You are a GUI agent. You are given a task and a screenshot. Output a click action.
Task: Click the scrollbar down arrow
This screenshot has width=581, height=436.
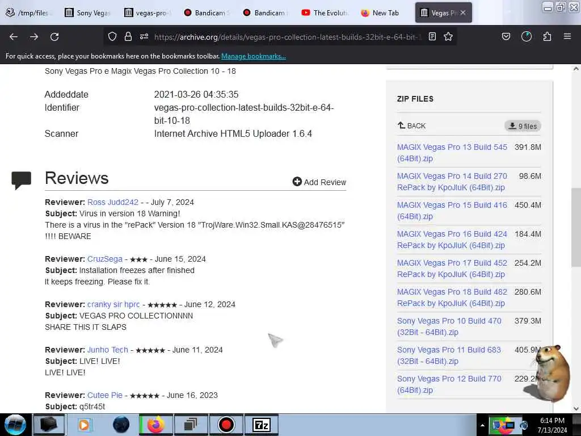coord(576,409)
